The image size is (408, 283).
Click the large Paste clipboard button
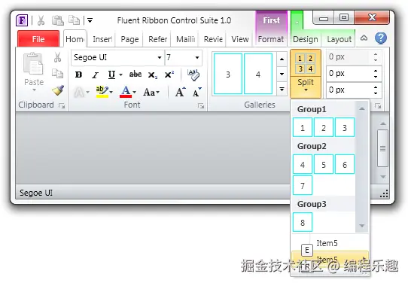pos(34,72)
